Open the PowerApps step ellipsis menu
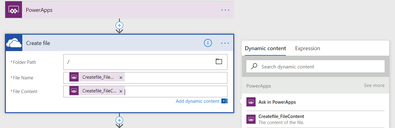The height and width of the screenshot is (128, 395). click(225, 10)
